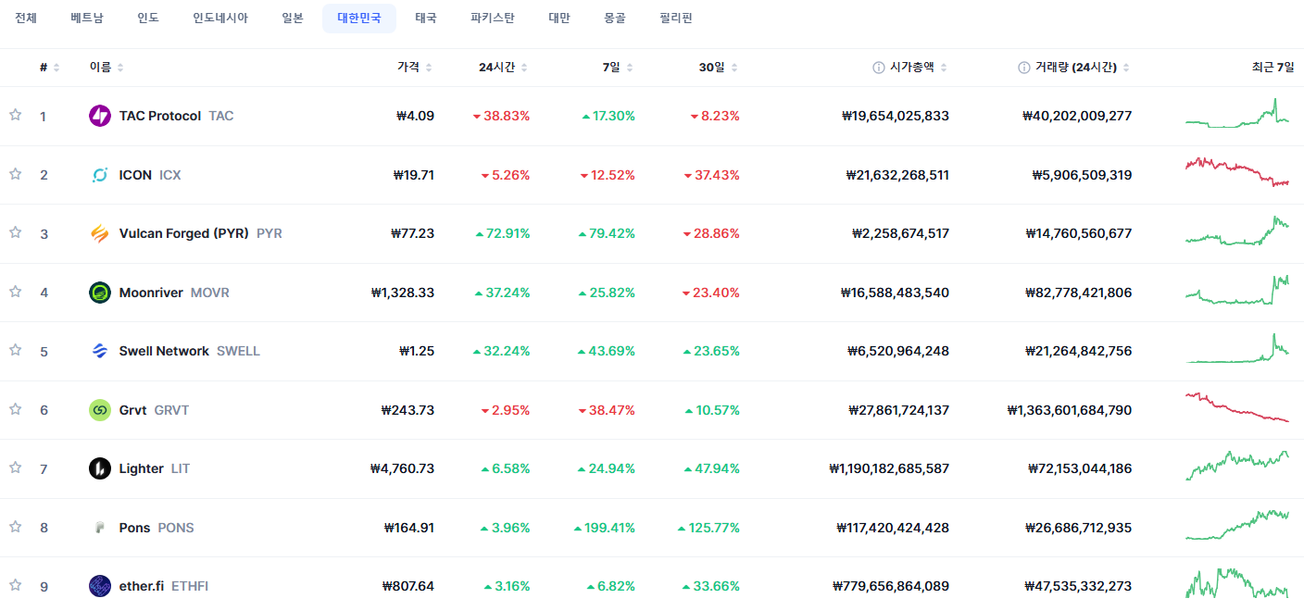The height and width of the screenshot is (611, 1304).
Task: Sort by the 24시간 column header
Action: pyautogui.click(x=503, y=68)
